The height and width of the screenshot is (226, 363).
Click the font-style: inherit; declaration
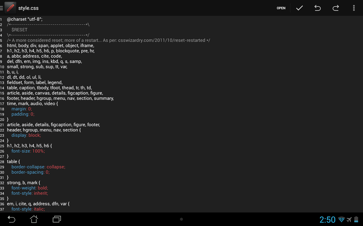point(29,193)
